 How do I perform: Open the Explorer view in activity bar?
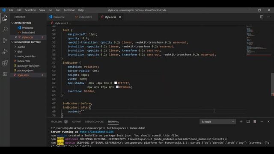5,18
